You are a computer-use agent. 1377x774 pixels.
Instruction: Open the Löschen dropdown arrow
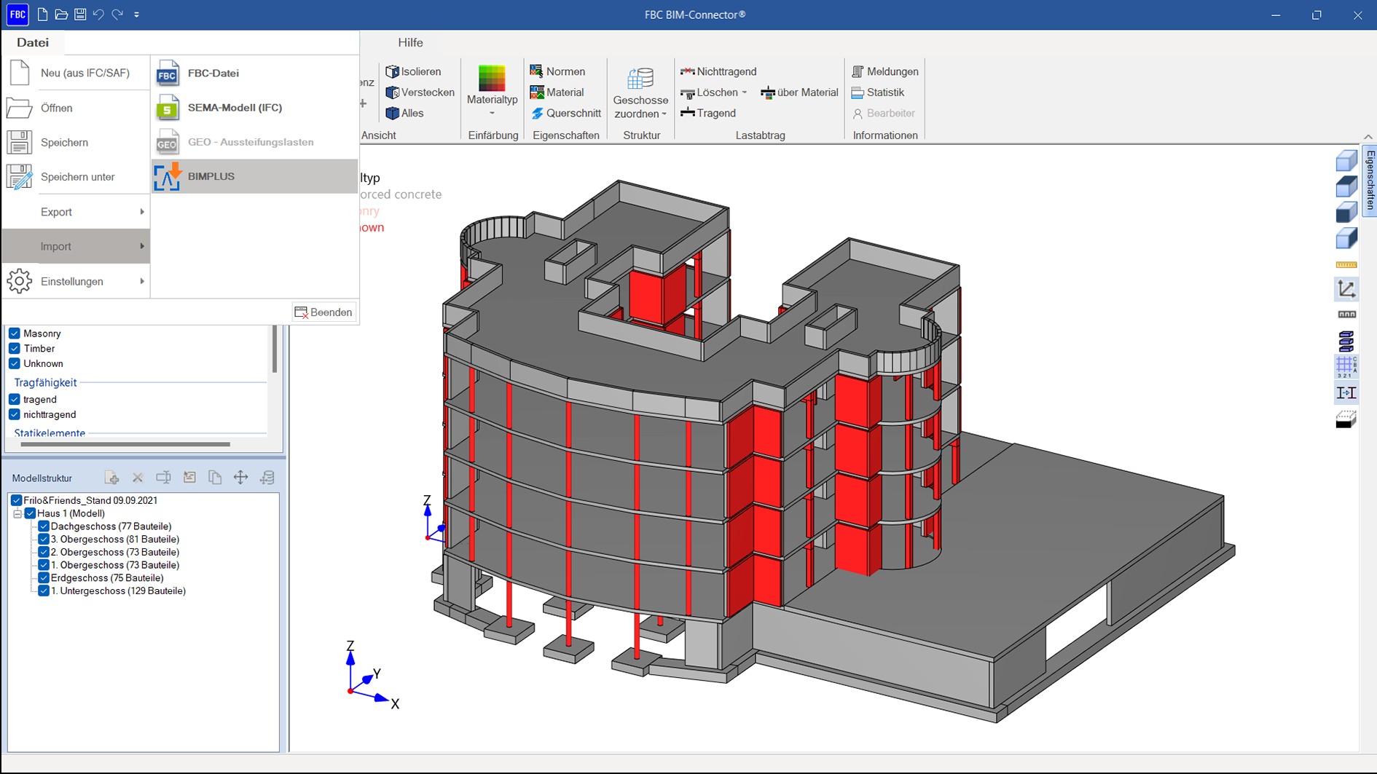pyautogui.click(x=744, y=92)
